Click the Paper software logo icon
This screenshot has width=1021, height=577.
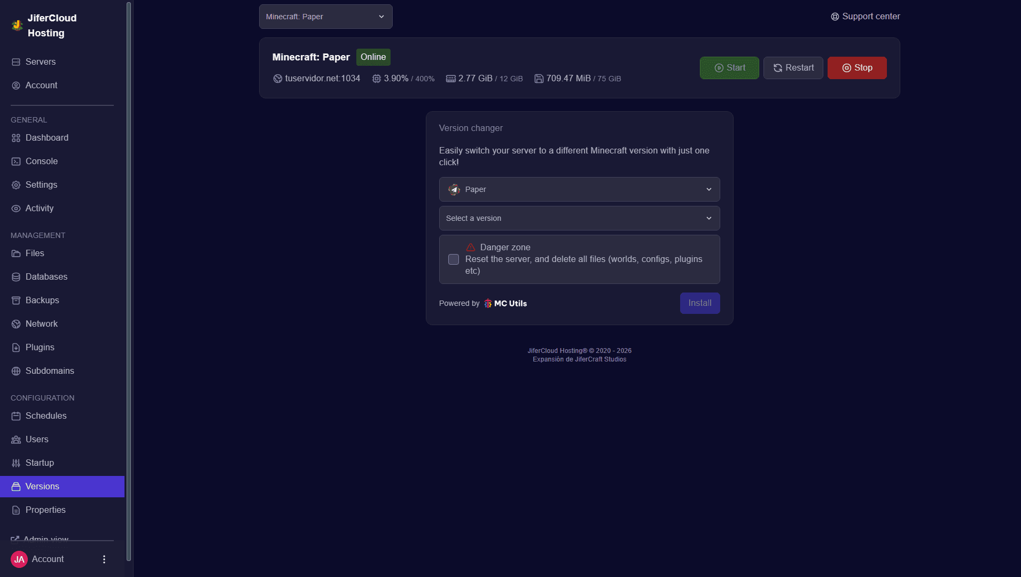(x=454, y=189)
